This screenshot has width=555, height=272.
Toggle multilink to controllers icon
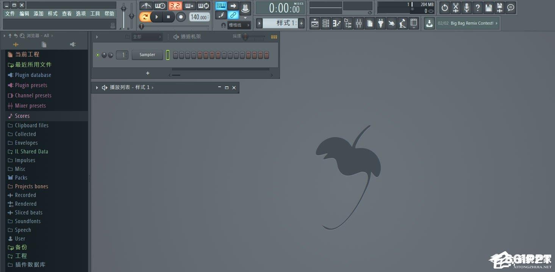(x=233, y=15)
